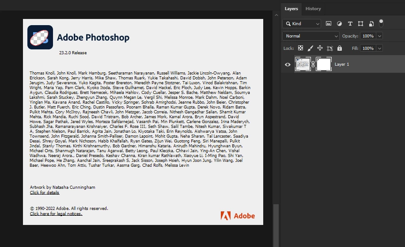Open Fill slider dropdown arrow
Image resolution: width=405 pixels, height=247 pixels.
379,48
